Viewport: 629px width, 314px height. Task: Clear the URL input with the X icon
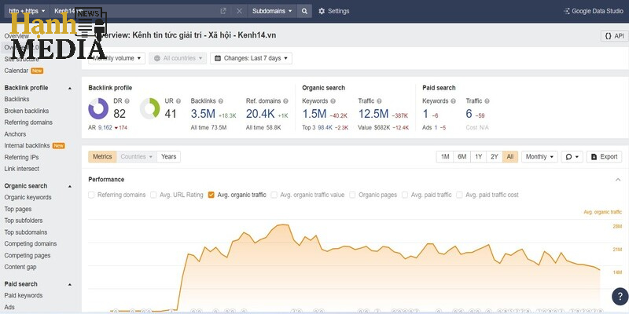click(239, 11)
